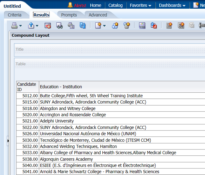Go to the Home link
Image resolution: width=205 pixels, height=175 pixels.
[x=95, y=5]
